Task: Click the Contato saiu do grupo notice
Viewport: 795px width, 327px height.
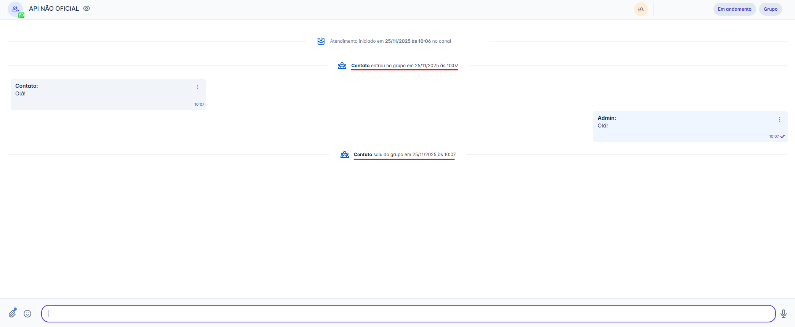Action: [x=404, y=155]
